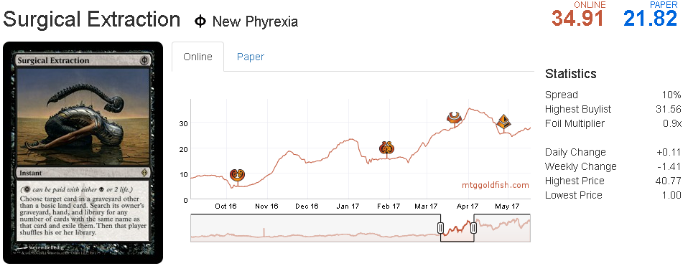Click the online price 34.91

click(578, 19)
